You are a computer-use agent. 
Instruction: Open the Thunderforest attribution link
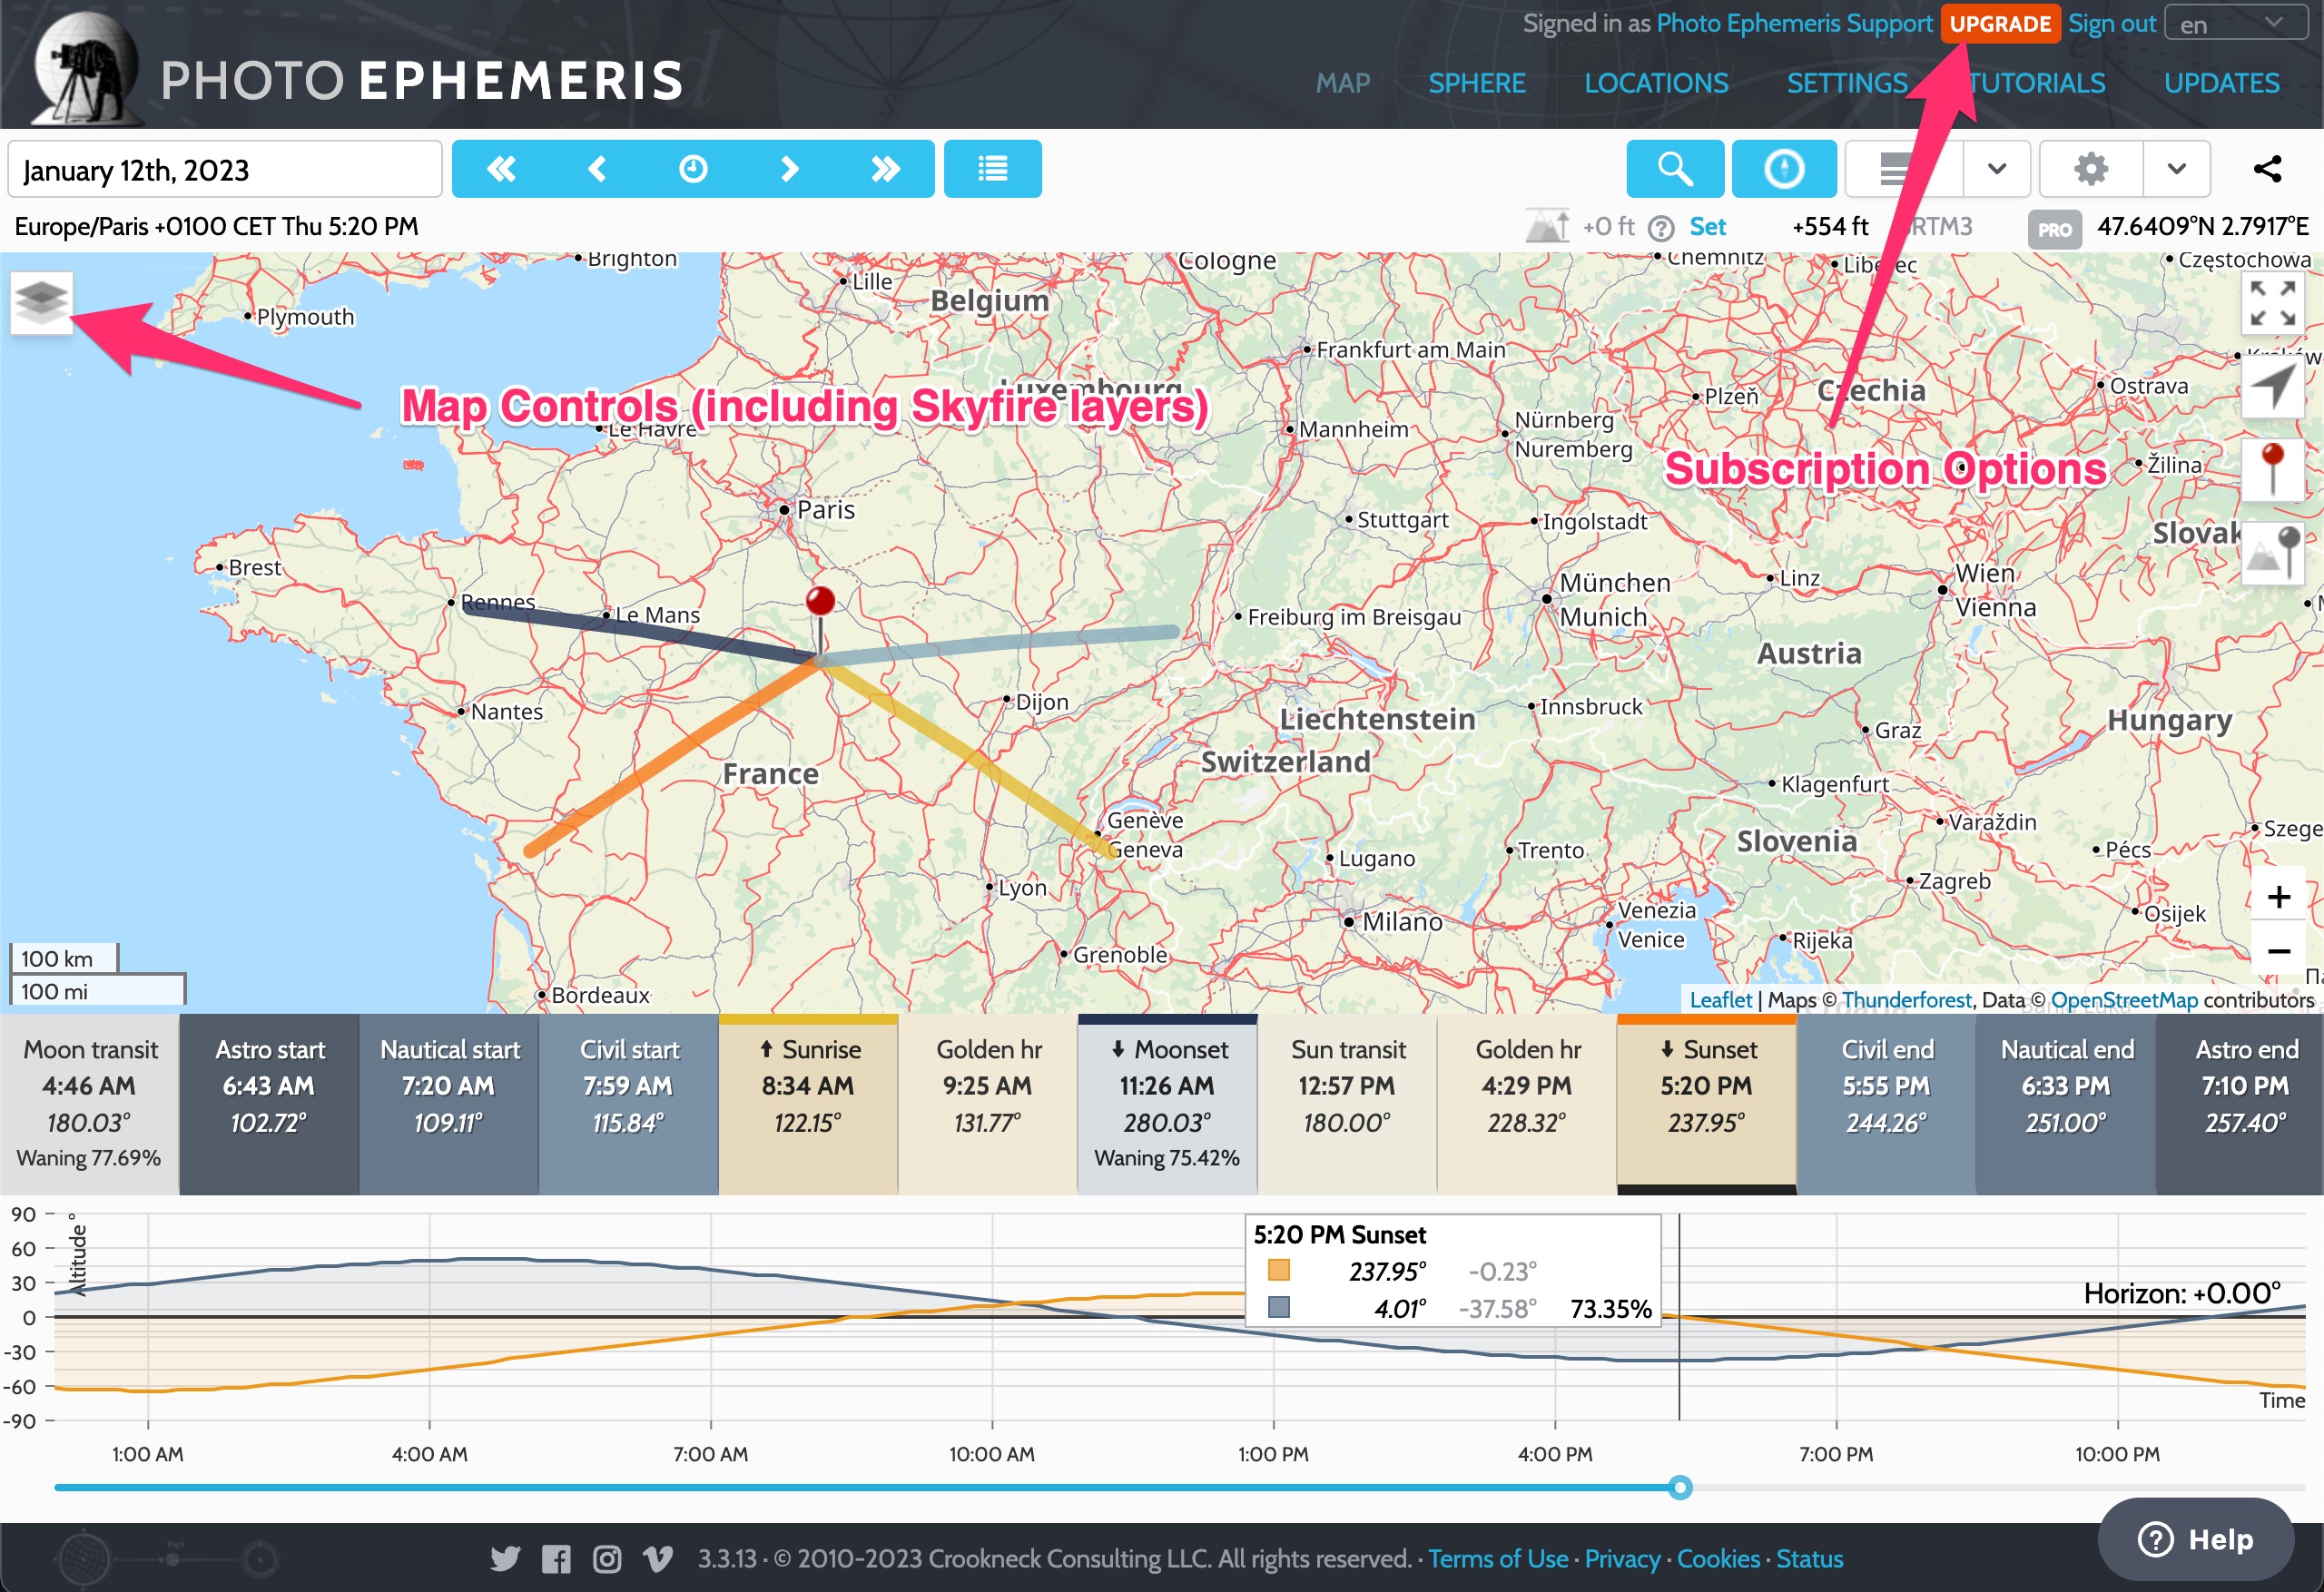point(1907,999)
